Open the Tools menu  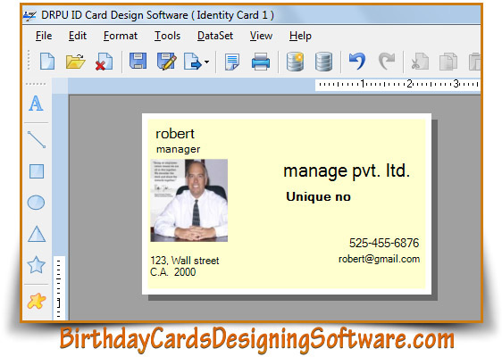[x=167, y=36]
